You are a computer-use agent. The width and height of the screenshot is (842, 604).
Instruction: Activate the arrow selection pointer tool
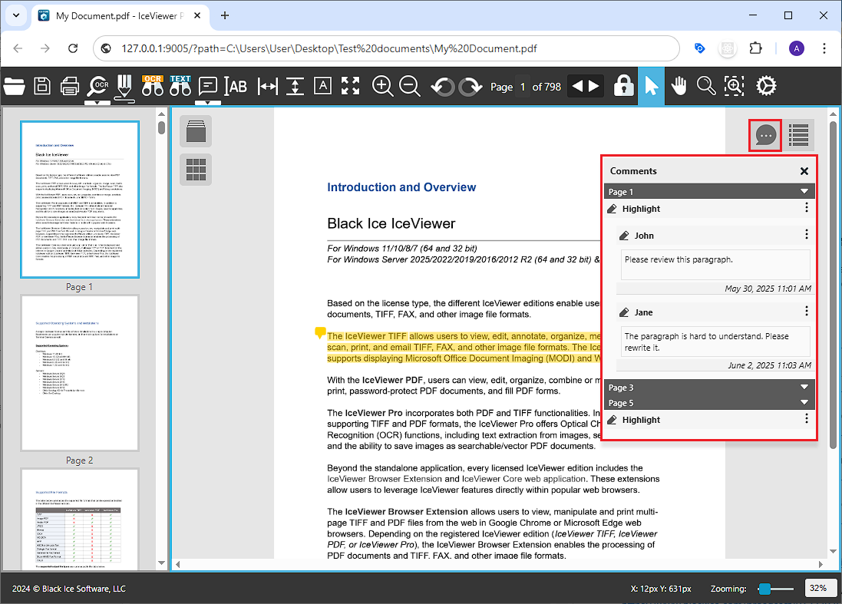click(x=652, y=86)
